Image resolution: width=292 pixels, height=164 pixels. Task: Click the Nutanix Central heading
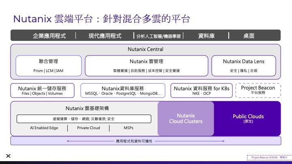[x=145, y=49]
